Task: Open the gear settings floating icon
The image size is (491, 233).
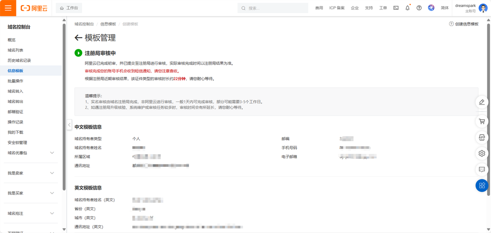Action: (482, 153)
